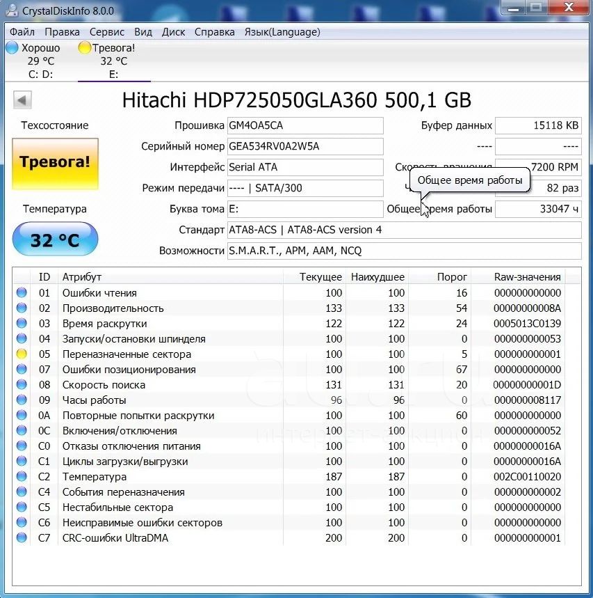Click status icon for Производительность row
593x598 pixels.
[22, 308]
